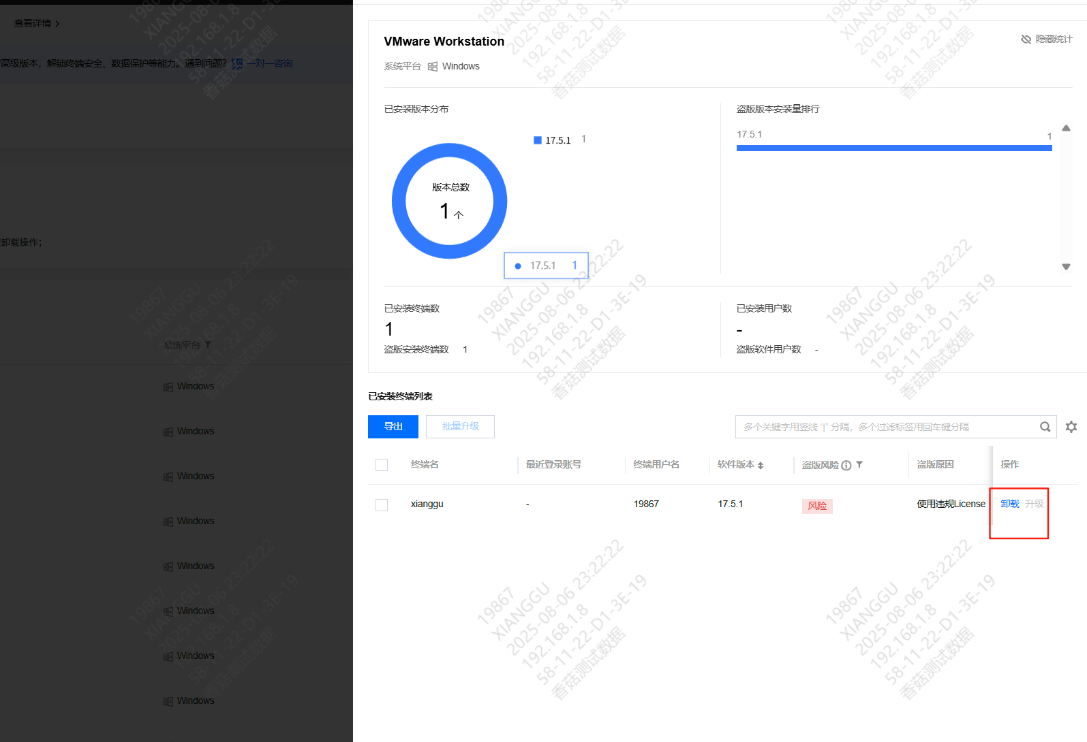
Task: Click the 风险 risk tag
Action: [817, 506]
